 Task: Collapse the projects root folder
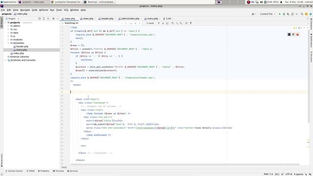[x=5, y=22]
